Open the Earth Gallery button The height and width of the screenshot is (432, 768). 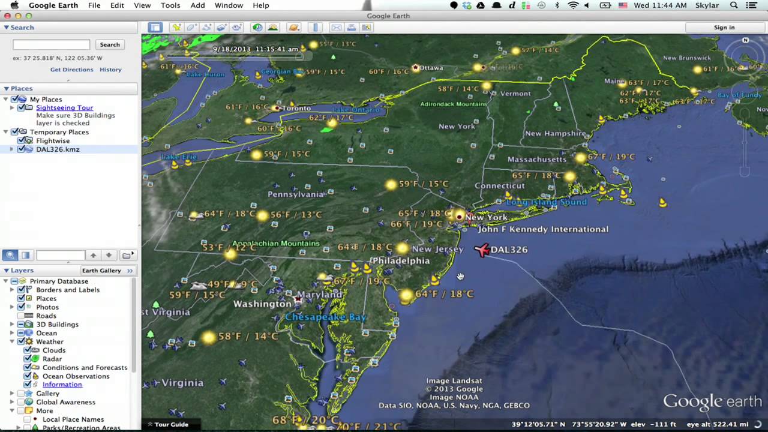(x=108, y=271)
